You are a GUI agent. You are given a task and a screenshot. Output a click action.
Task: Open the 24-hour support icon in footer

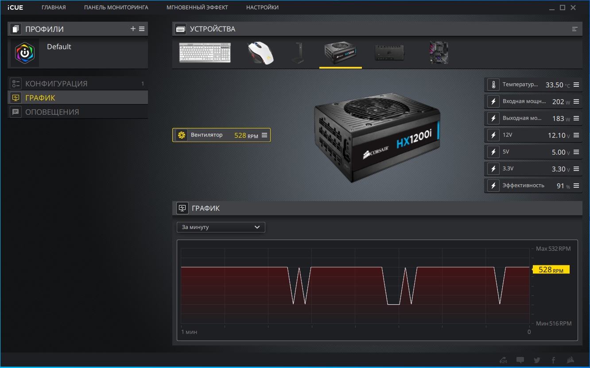503,360
